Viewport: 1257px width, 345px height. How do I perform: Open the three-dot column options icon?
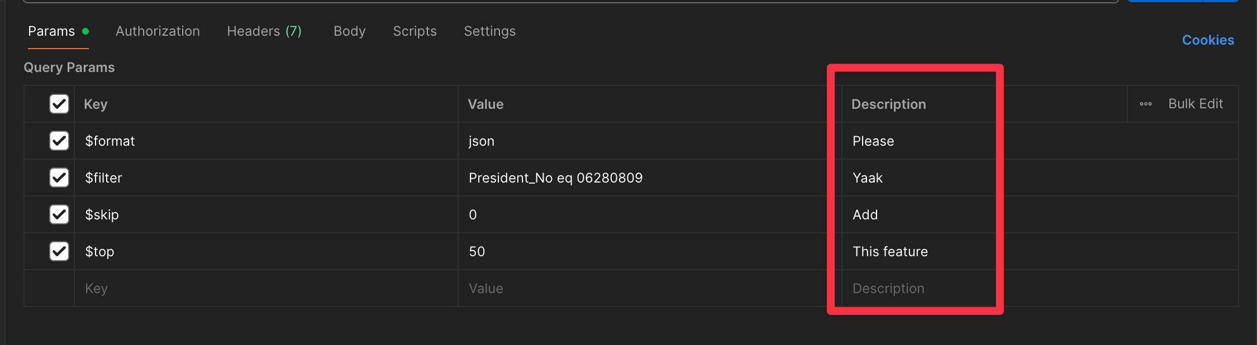[1145, 104]
